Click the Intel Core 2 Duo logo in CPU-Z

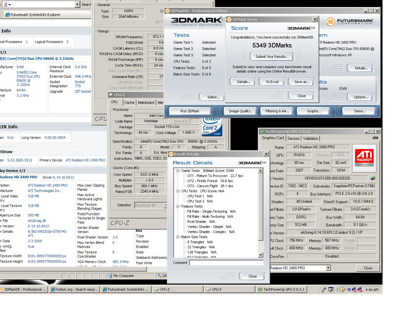point(211,127)
